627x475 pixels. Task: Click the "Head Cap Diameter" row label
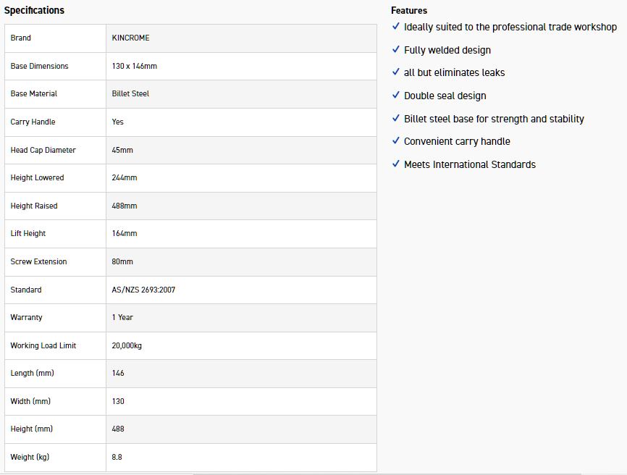click(43, 150)
